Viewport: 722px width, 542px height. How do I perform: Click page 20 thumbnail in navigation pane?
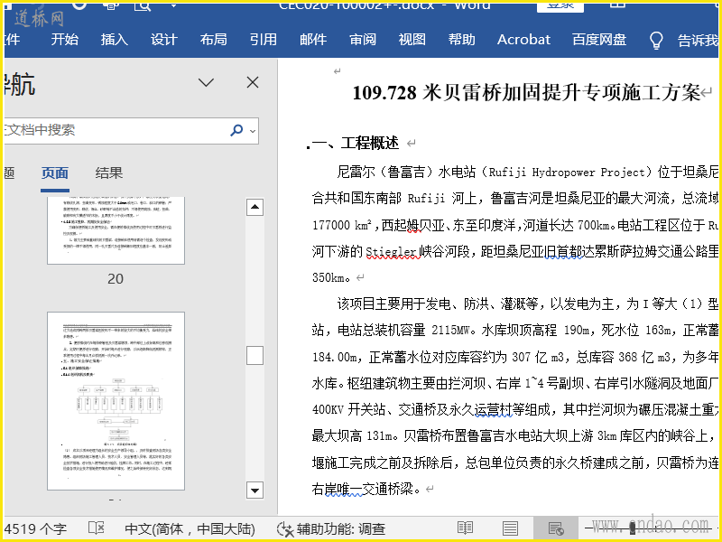pyautogui.click(x=116, y=229)
